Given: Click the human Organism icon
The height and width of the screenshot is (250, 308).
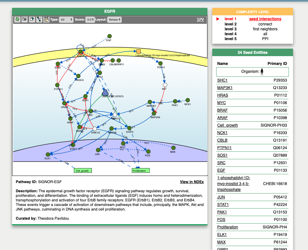Looking at the screenshot, I should pos(262,72).
